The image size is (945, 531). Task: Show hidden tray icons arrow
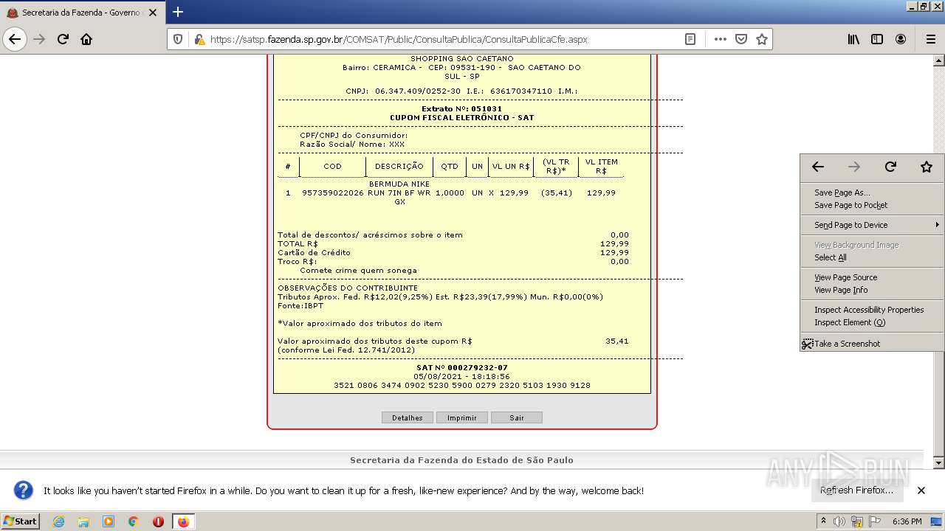click(825, 521)
